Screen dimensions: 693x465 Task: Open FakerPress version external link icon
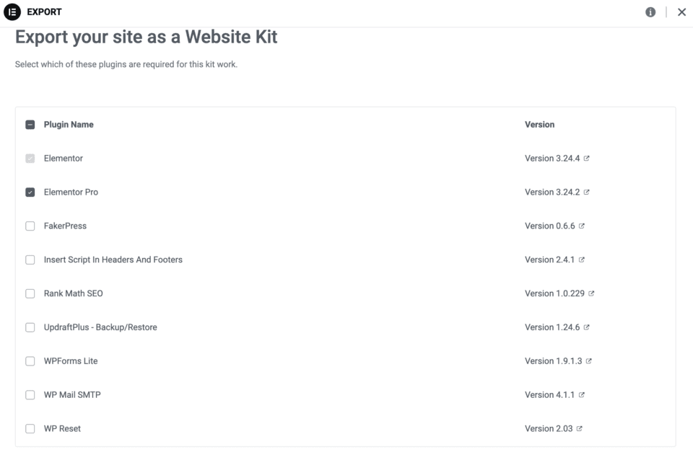click(x=582, y=226)
